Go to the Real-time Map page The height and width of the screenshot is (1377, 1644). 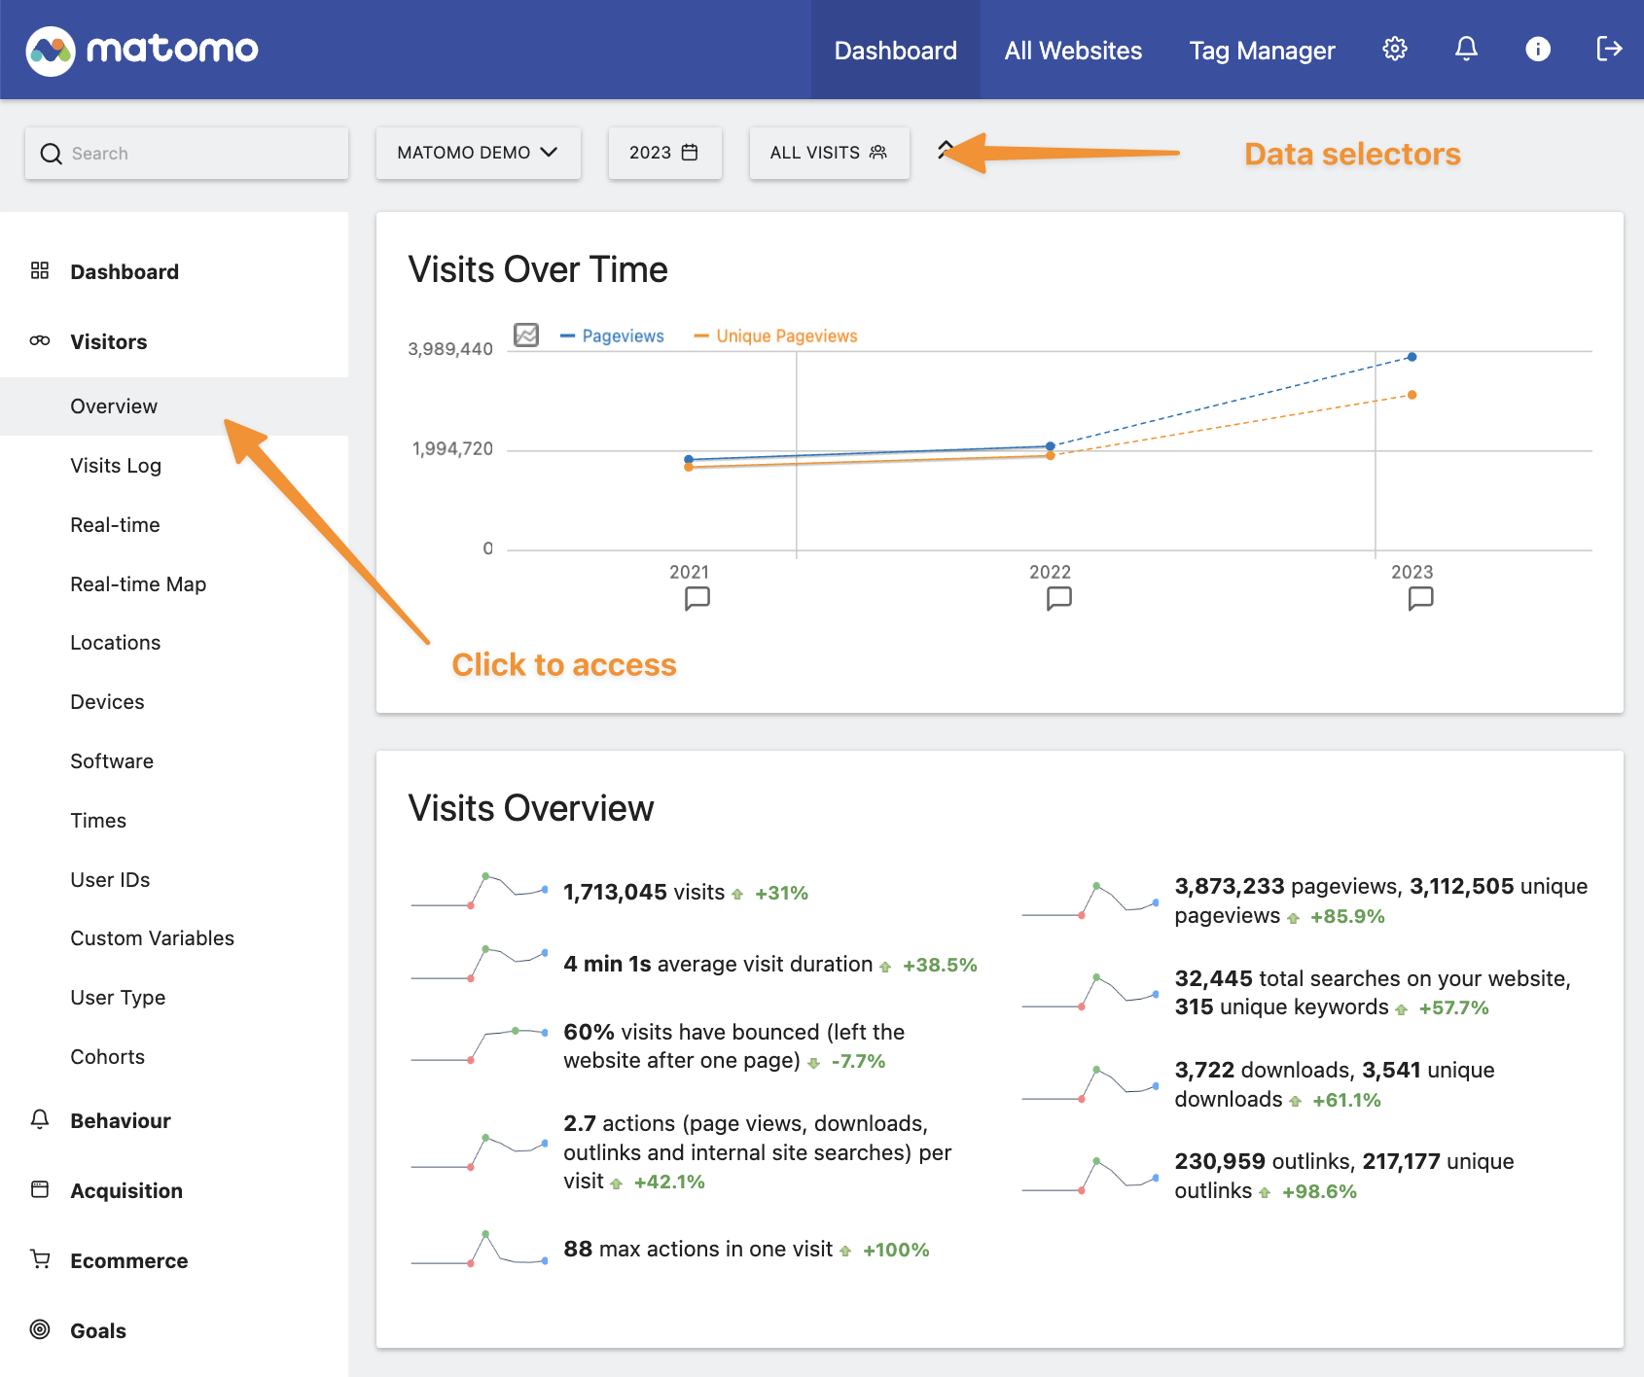[x=138, y=584]
